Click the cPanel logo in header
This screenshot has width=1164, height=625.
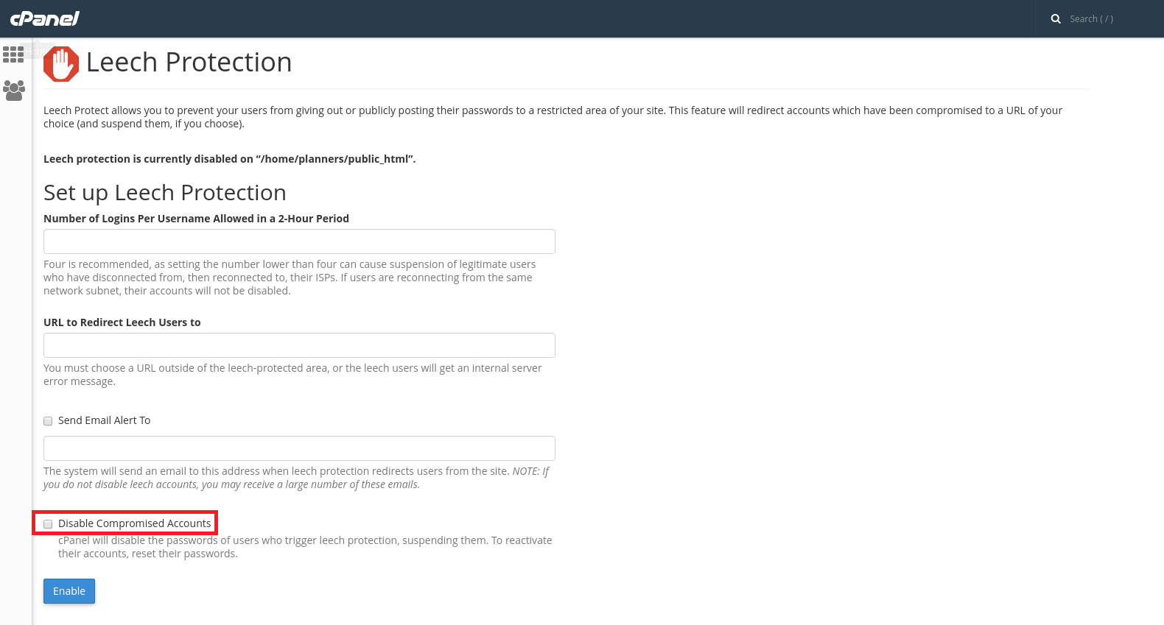(x=45, y=18)
